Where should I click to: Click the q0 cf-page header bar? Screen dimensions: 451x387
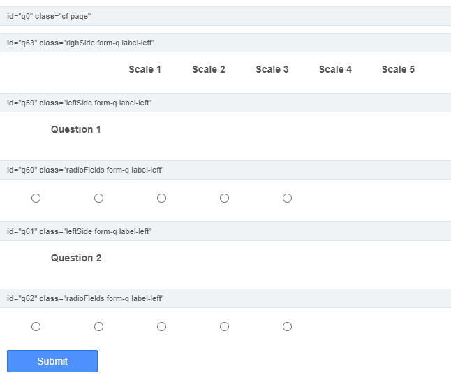coord(225,16)
